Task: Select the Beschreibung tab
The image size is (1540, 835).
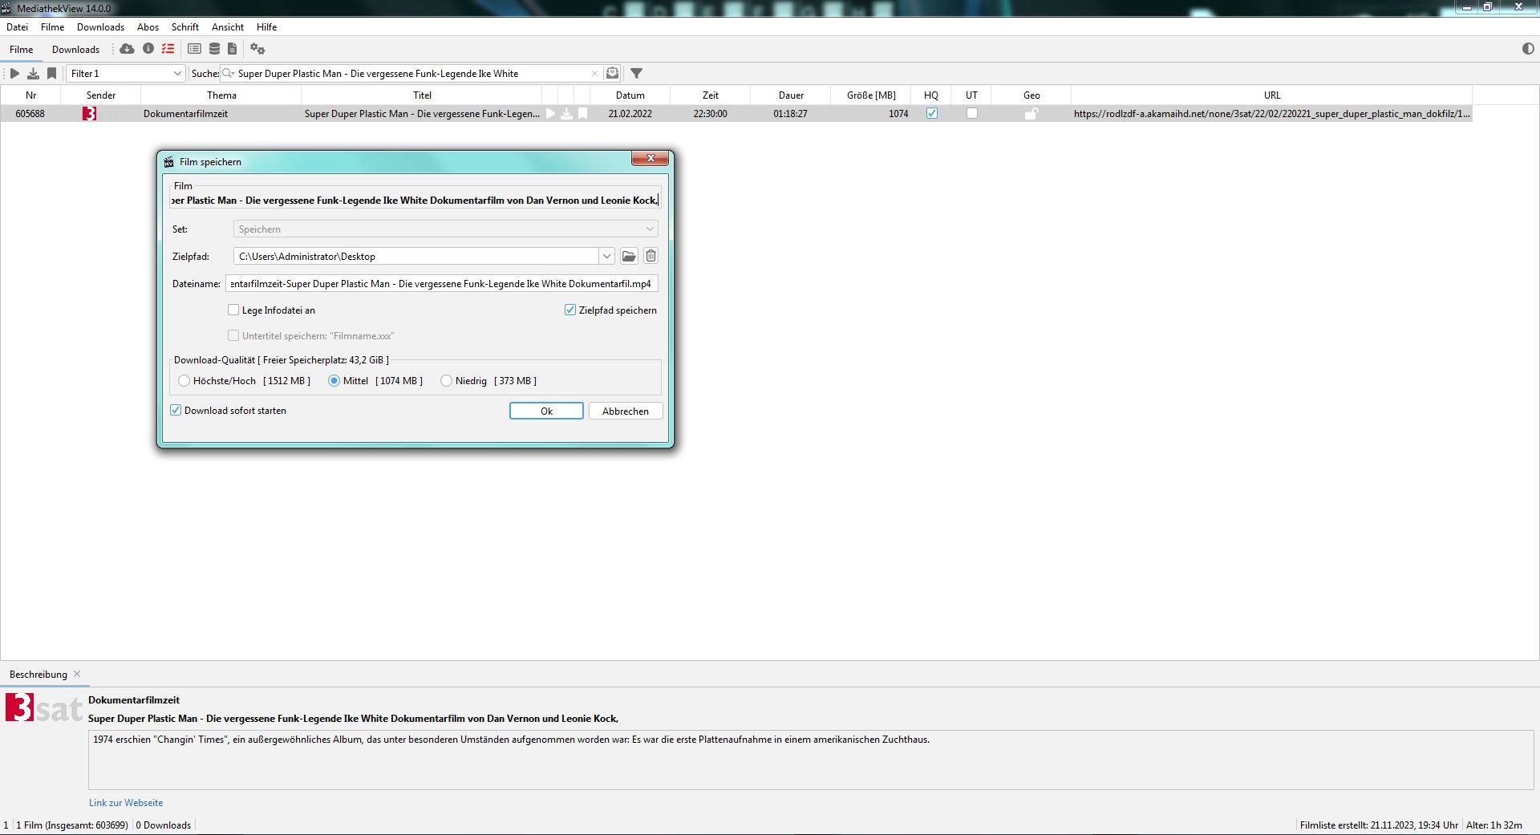Action: [x=38, y=674]
